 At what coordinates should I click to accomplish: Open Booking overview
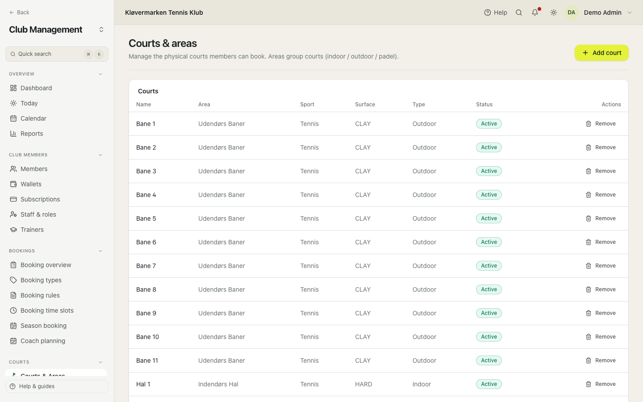coord(57,265)
